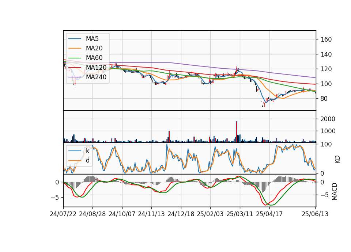Click the MA120 legend label
Viewport: 351px width, 252px height.
[96, 68]
